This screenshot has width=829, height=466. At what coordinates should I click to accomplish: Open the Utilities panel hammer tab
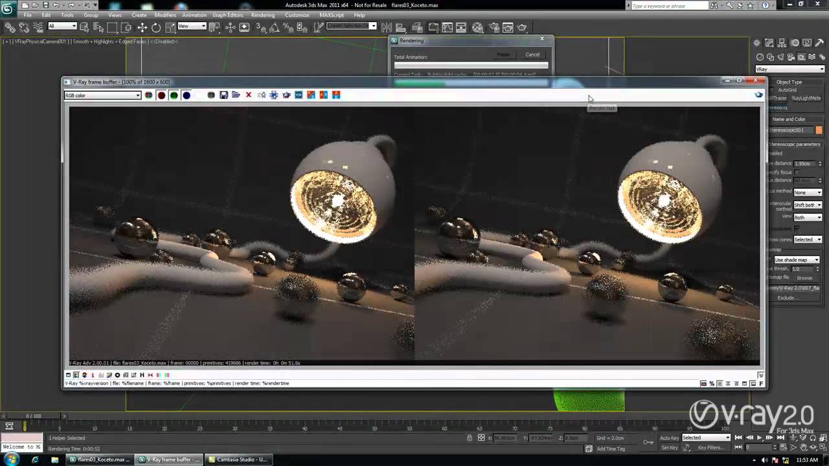pyautogui.click(x=820, y=43)
